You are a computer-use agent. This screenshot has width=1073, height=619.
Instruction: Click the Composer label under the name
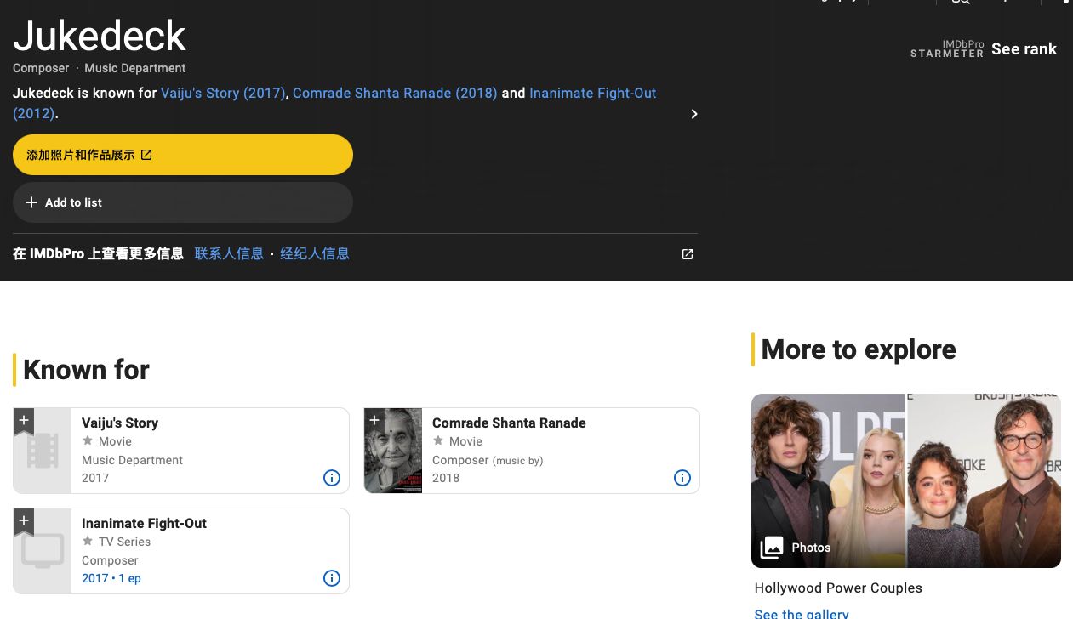(41, 68)
